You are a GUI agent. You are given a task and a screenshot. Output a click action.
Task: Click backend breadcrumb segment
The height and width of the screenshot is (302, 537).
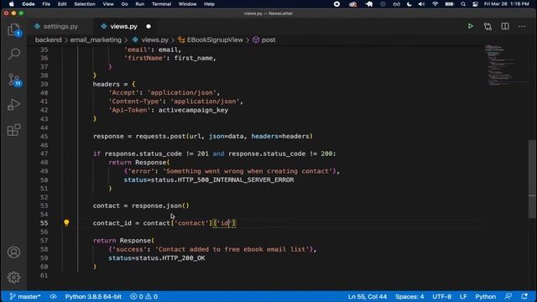[49, 39]
